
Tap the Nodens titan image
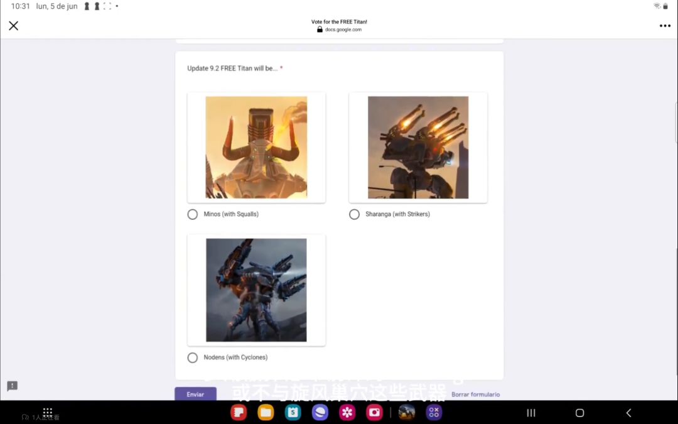coord(256,290)
